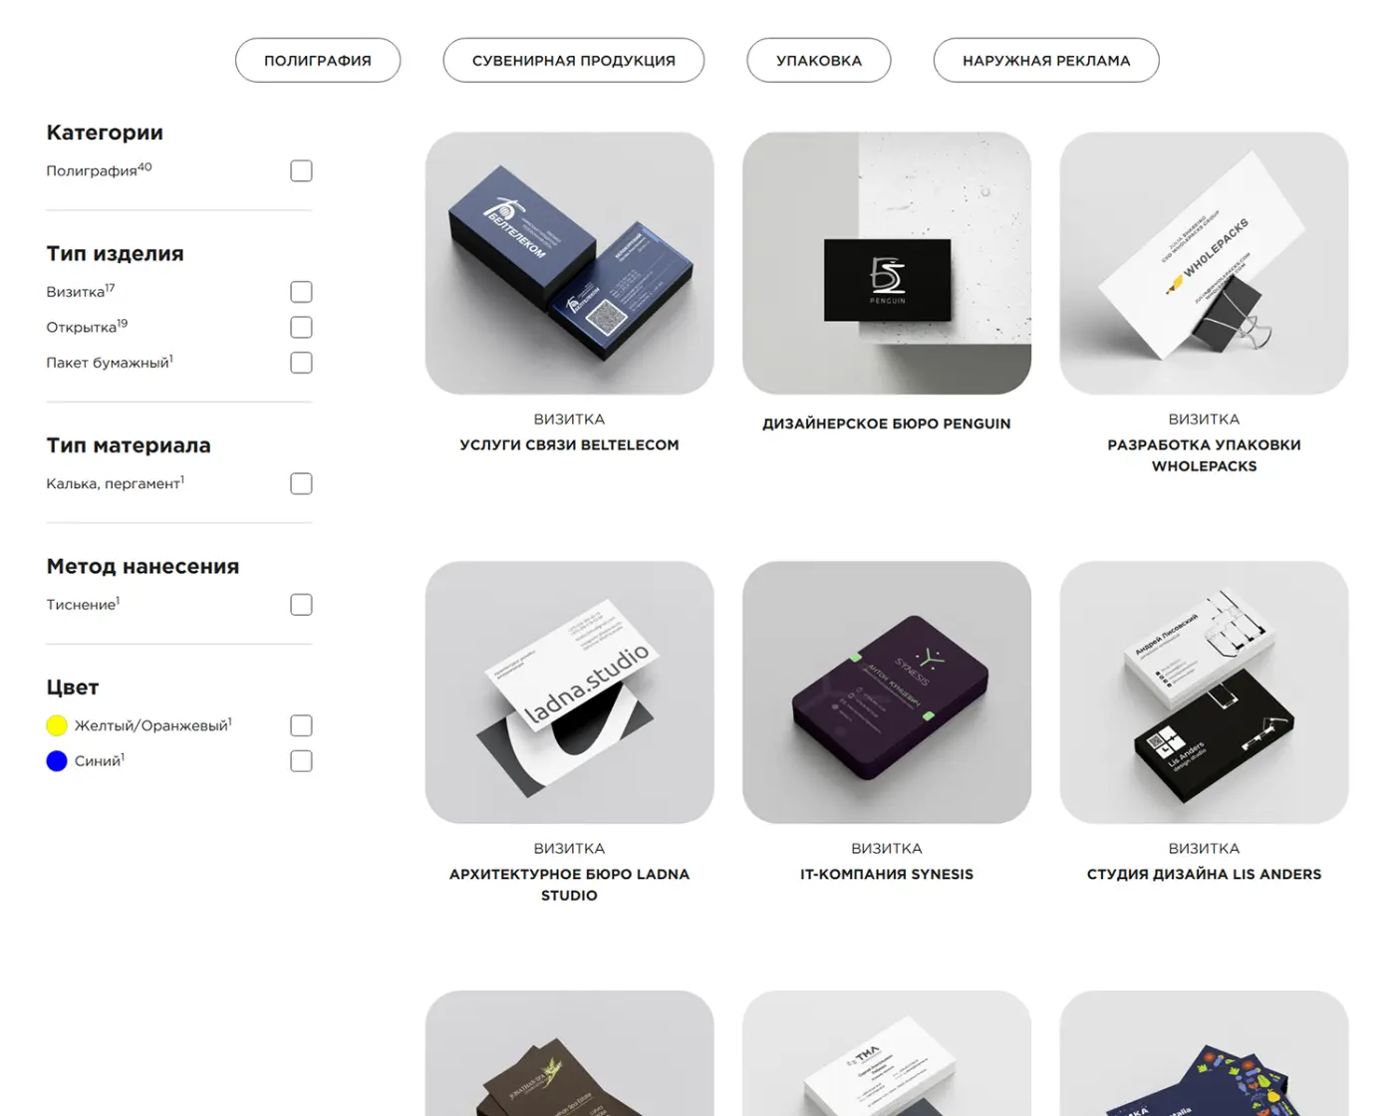Open the Сувенирная продукция category tab
Image resolution: width=1395 pixels, height=1116 pixels.
[573, 60]
